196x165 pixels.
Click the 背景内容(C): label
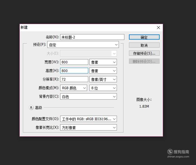pos(49,96)
